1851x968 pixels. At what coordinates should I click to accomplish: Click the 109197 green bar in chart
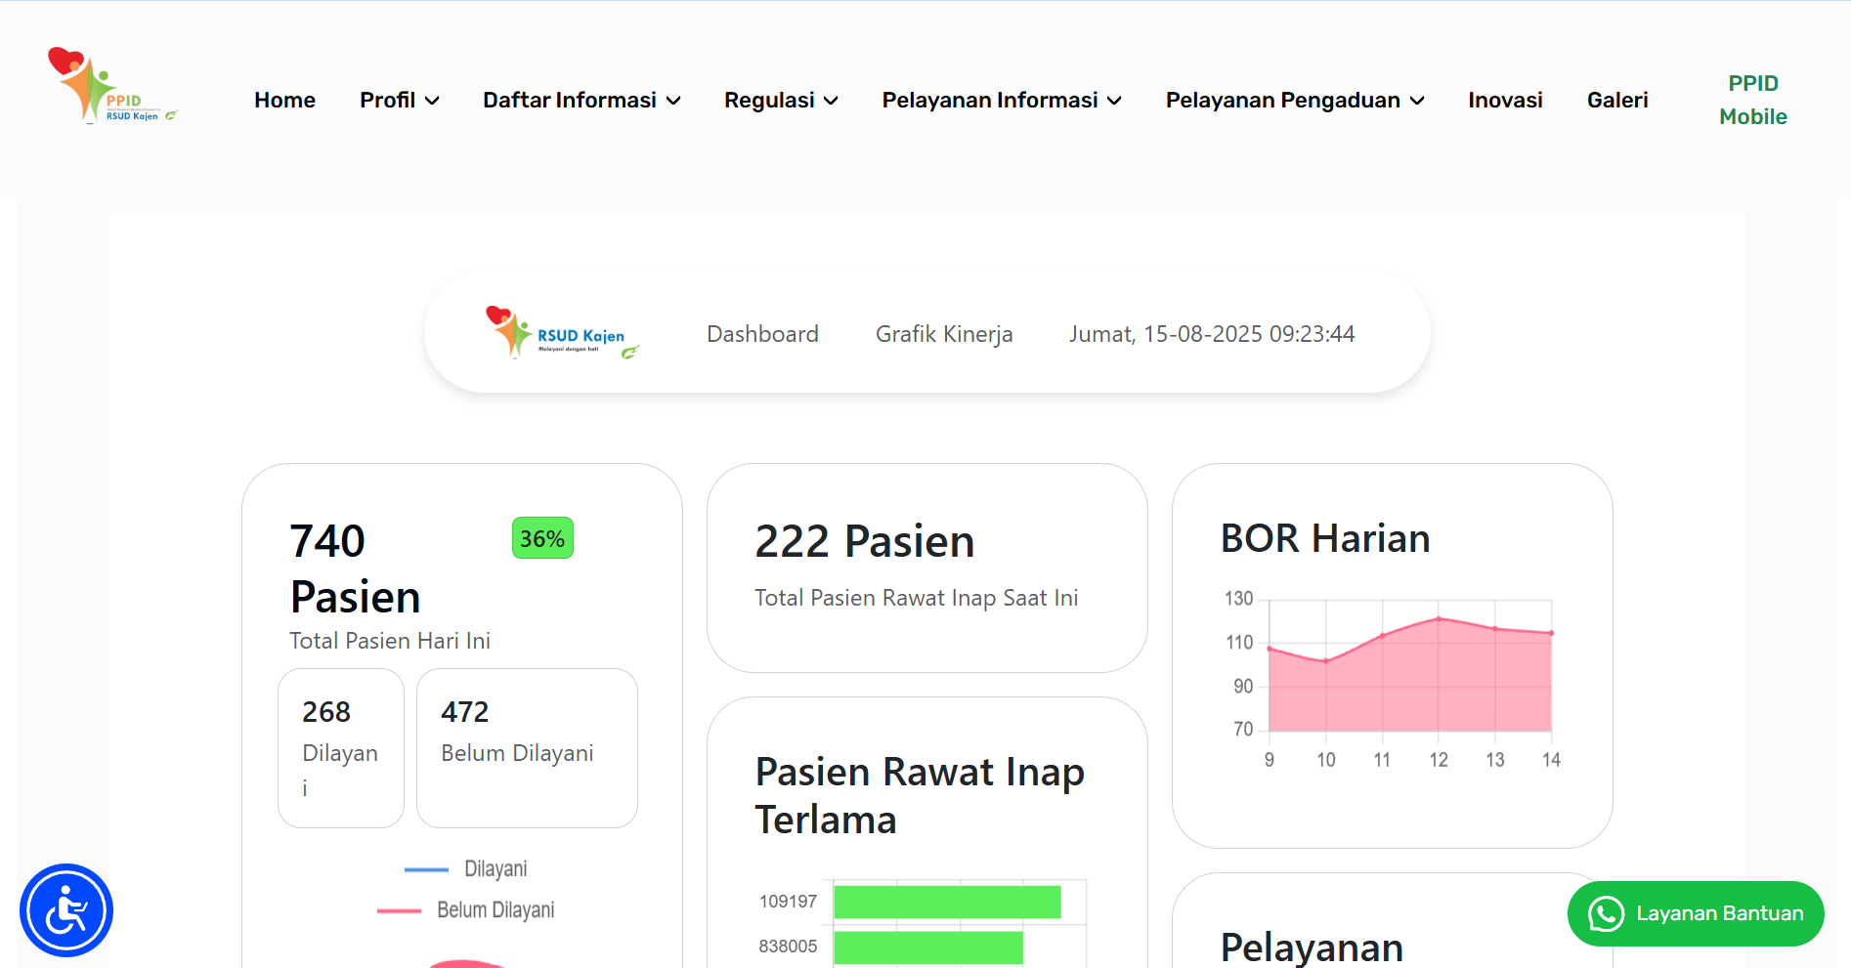point(946,902)
